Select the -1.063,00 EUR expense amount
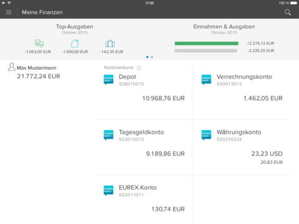The height and width of the screenshot is (224, 299). pyautogui.click(x=38, y=52)
